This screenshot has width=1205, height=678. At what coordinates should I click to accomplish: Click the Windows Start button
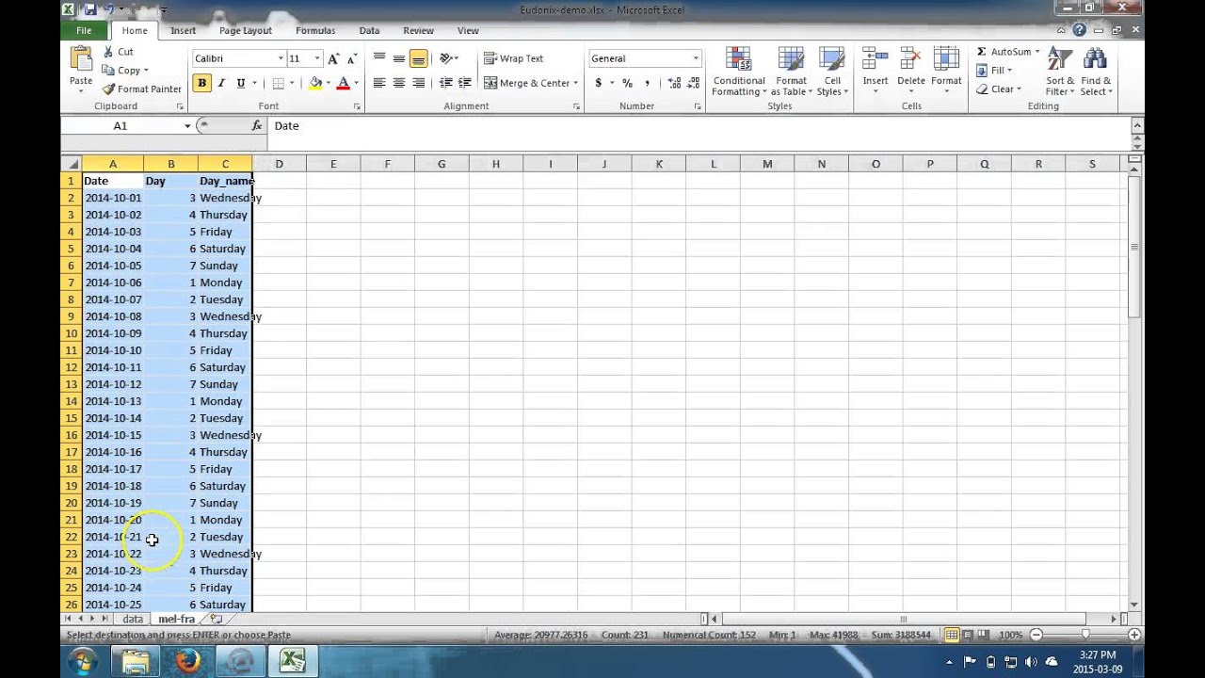[83, 661]
